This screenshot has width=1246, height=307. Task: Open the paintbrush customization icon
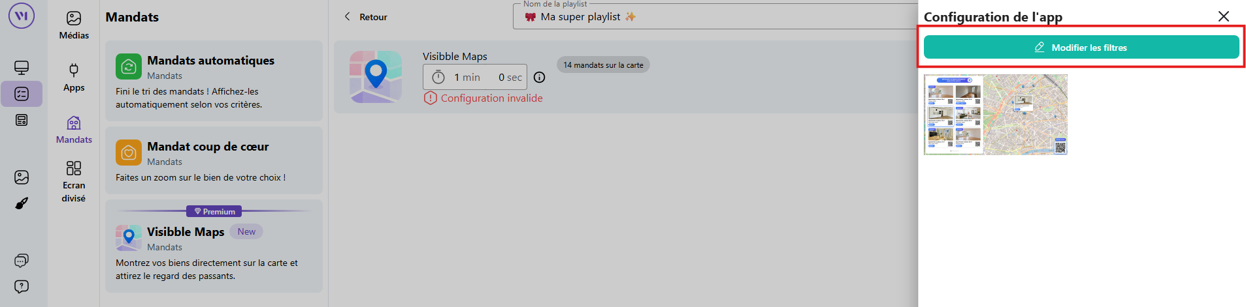(22, 203)
